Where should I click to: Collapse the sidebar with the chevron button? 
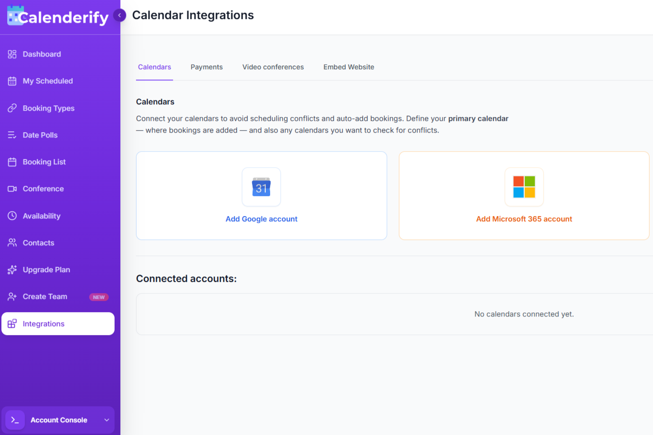coord(119,15)
